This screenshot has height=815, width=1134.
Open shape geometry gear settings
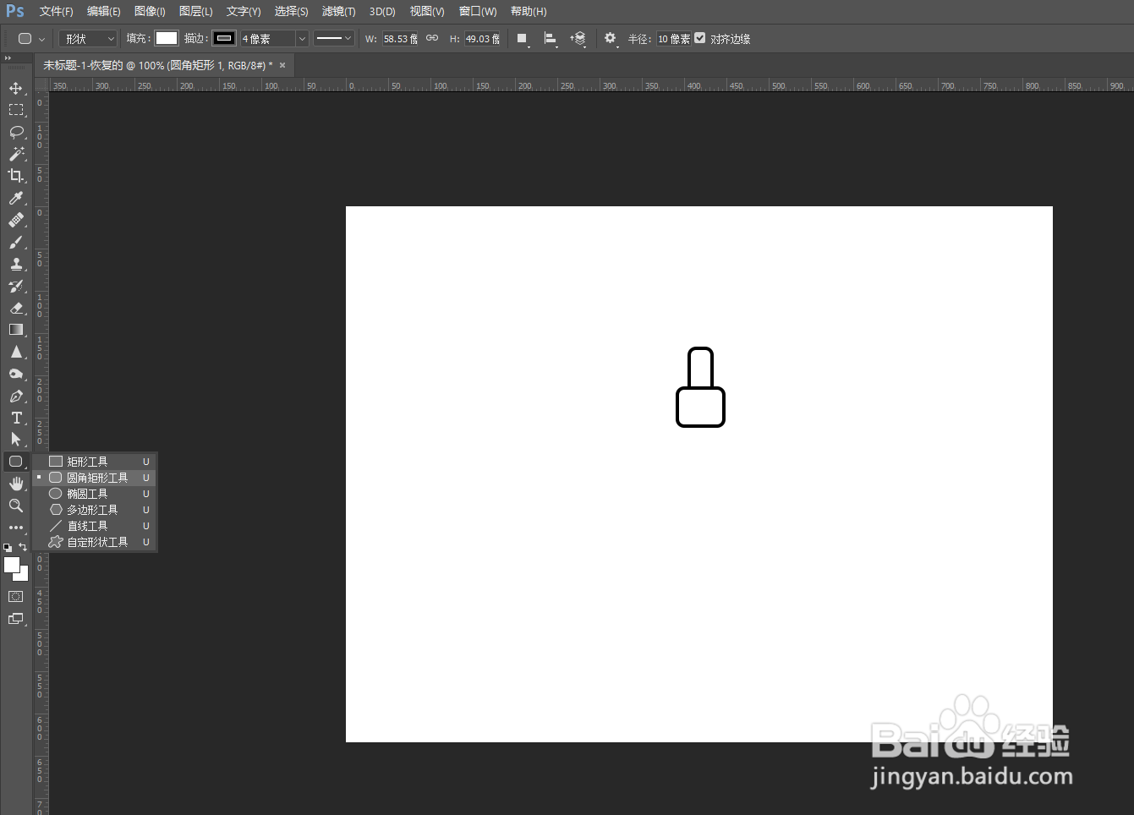pos(611,39)
